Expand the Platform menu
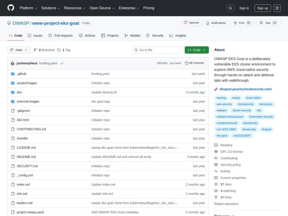The height and width of the screenshot is (216, 288). point(28,8)
